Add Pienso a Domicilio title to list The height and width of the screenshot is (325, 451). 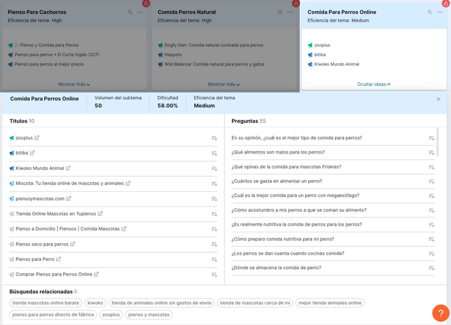[214, 229]
